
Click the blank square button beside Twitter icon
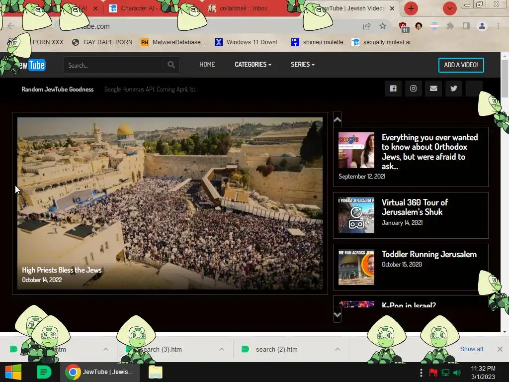point(474,89)
